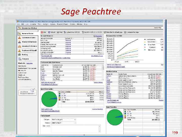The image size is (182, 137).
Task: Click the Hide toolbar button
Action: point(43,32)
